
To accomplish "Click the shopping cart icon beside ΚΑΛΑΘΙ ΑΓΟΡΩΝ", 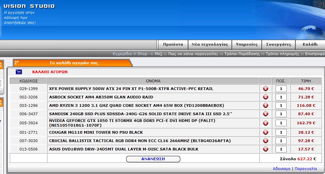I will (x=19, y=72).
